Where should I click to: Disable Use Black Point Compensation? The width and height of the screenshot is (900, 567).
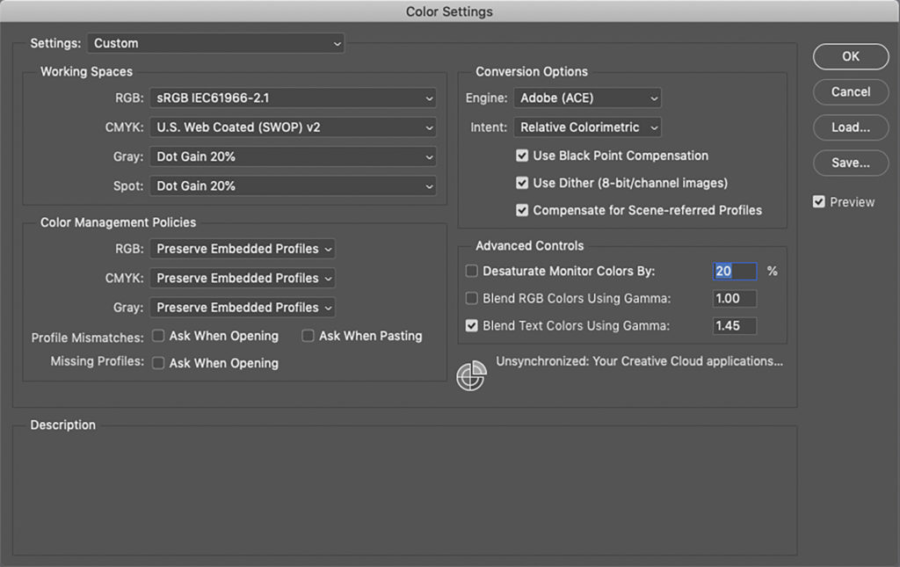[522, 156]
